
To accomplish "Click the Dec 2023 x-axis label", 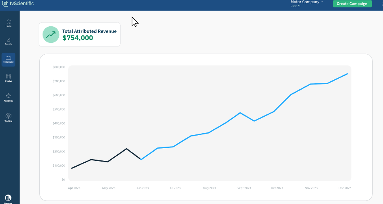I will tap(345, 188).
